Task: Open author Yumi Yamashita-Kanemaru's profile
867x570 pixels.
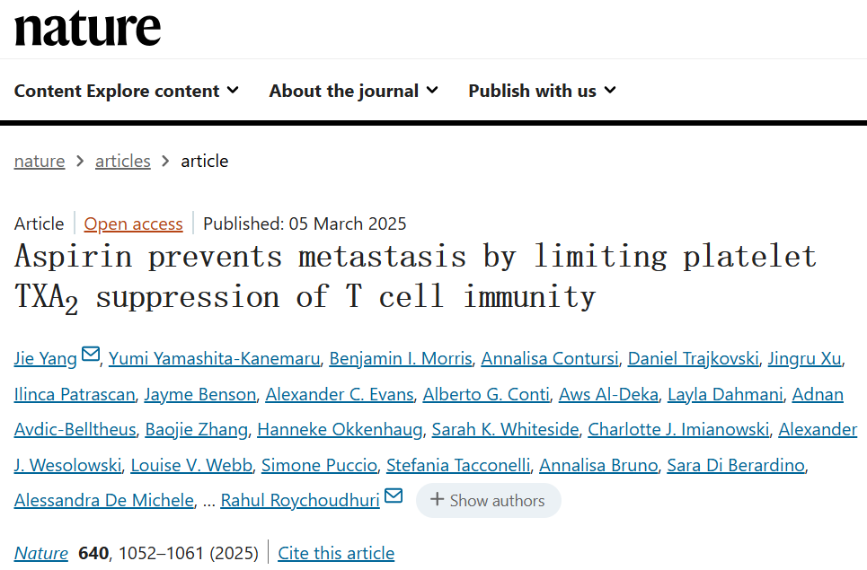Action: point(215,359)
